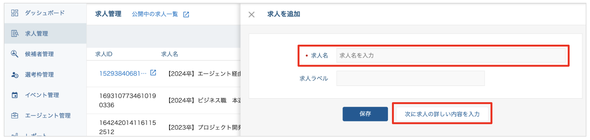
Task: Click the Dashboard grid icon
Action: pyautogui.click(x=14, y=13)
